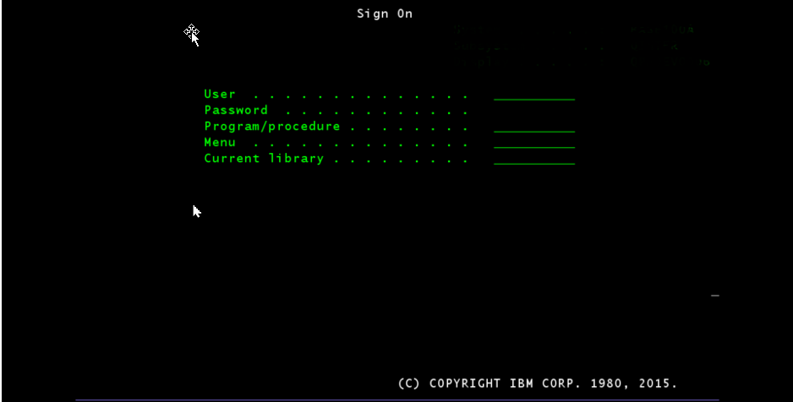The image size is (793, 402).
Task: Activate the Current library input field
Action: (x=533, y=159)
